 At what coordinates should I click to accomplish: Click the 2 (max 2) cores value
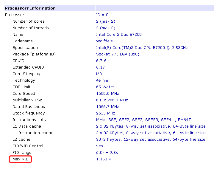pos(106,21)
